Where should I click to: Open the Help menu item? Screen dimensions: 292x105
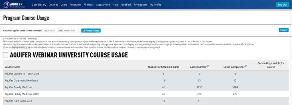pyautogui.click(x=115, y=5)
